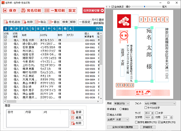Select the recipient name box in postcard preview

pos(144,54)
